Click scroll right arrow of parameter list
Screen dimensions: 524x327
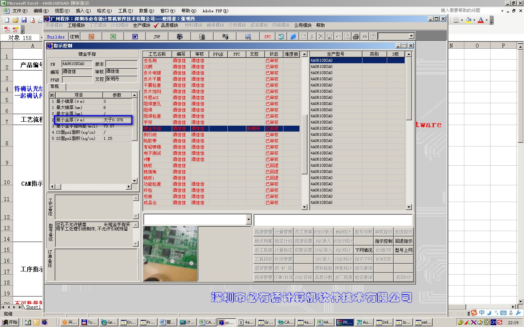click(129, 186)
